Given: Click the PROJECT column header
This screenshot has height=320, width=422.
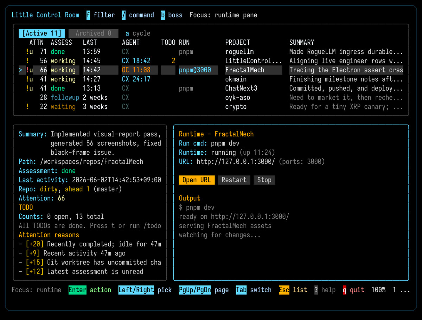Looking at the screenshot, I should tap(238, 43).
